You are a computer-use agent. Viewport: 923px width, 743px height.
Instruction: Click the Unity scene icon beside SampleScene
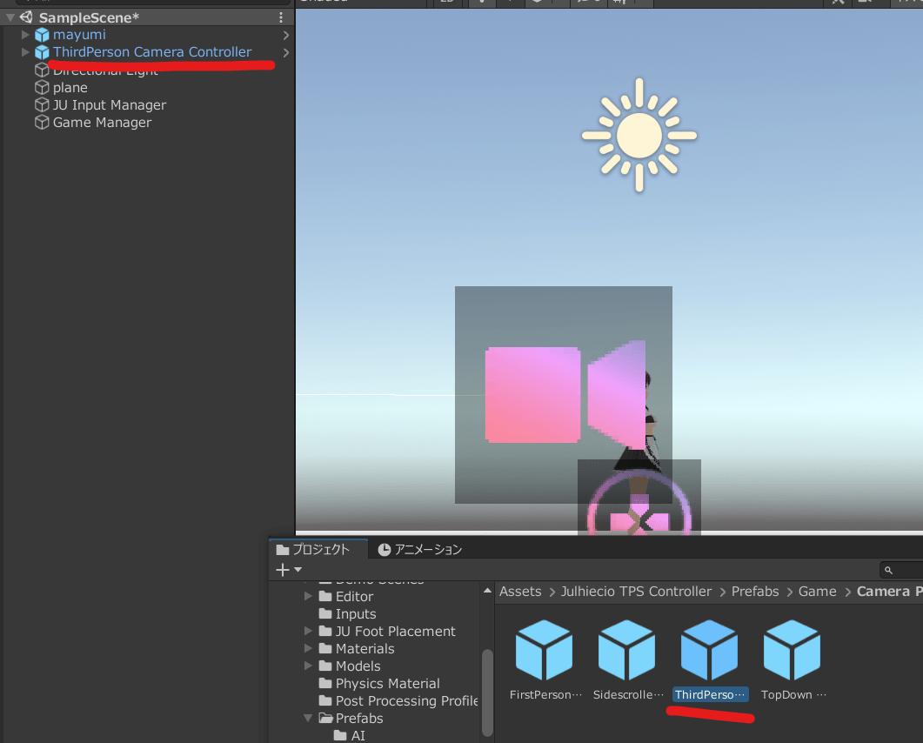coord(26,17)
